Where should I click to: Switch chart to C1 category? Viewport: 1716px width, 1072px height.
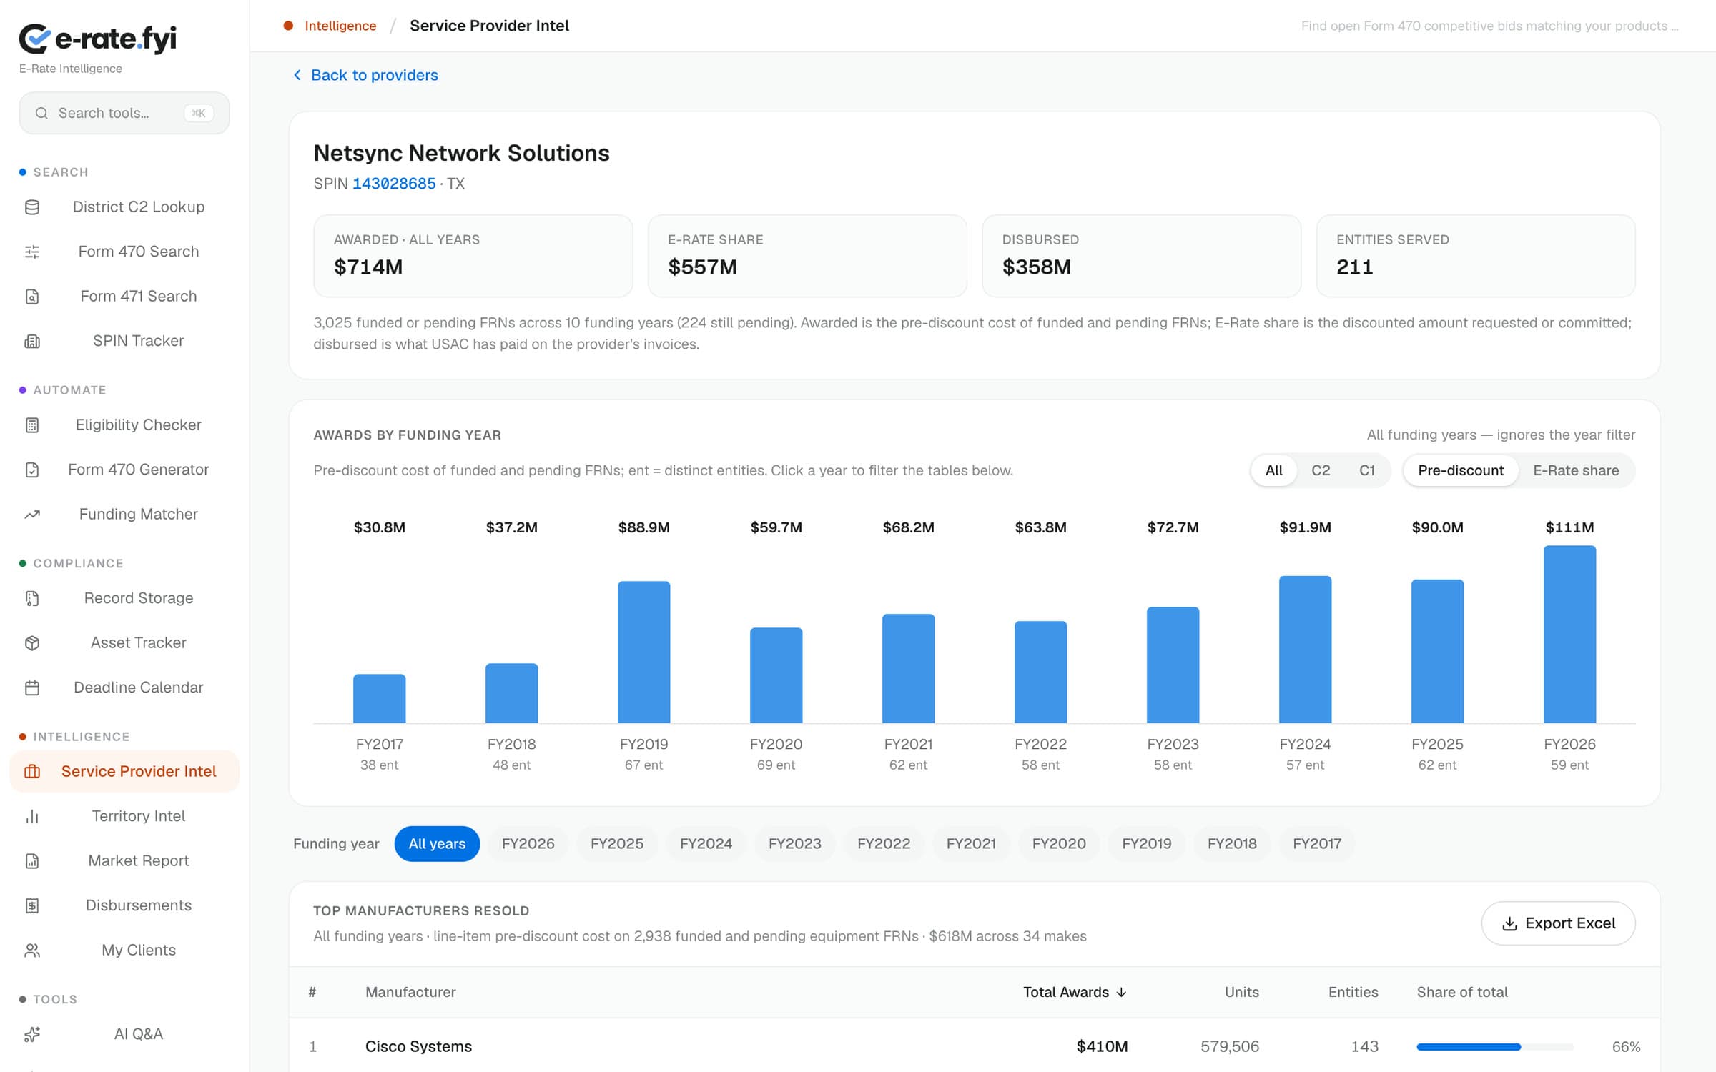pos(1366,470)
